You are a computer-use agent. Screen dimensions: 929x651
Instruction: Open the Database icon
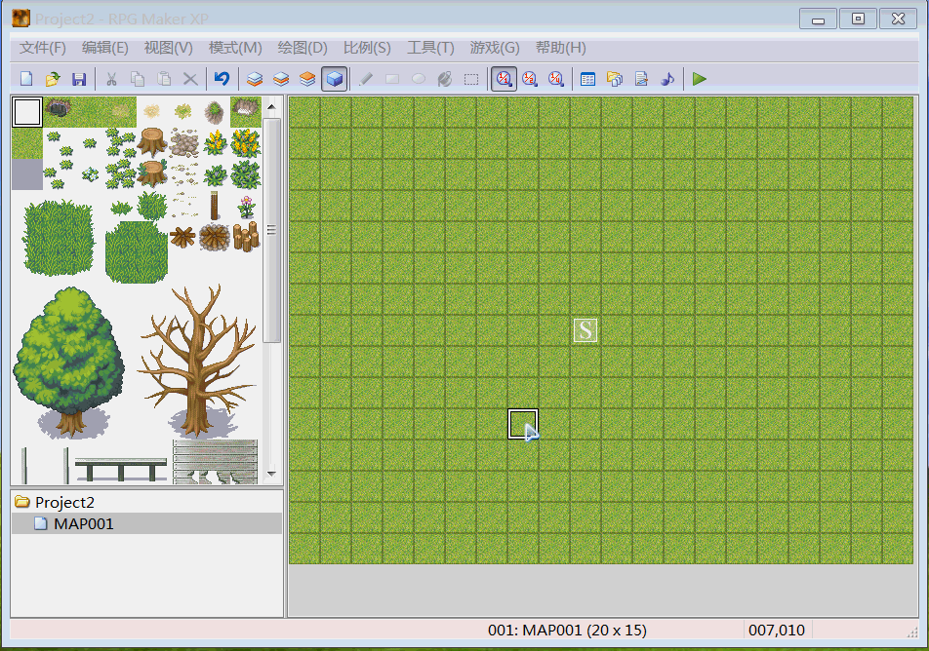587,79
